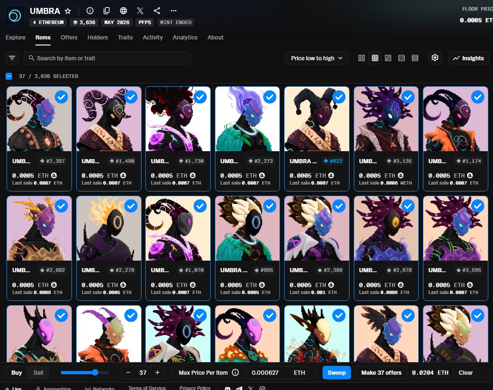Increase sweep quantity with plus button
The height and width of the screenshot is (390, 493).
(x=157, y=372)
